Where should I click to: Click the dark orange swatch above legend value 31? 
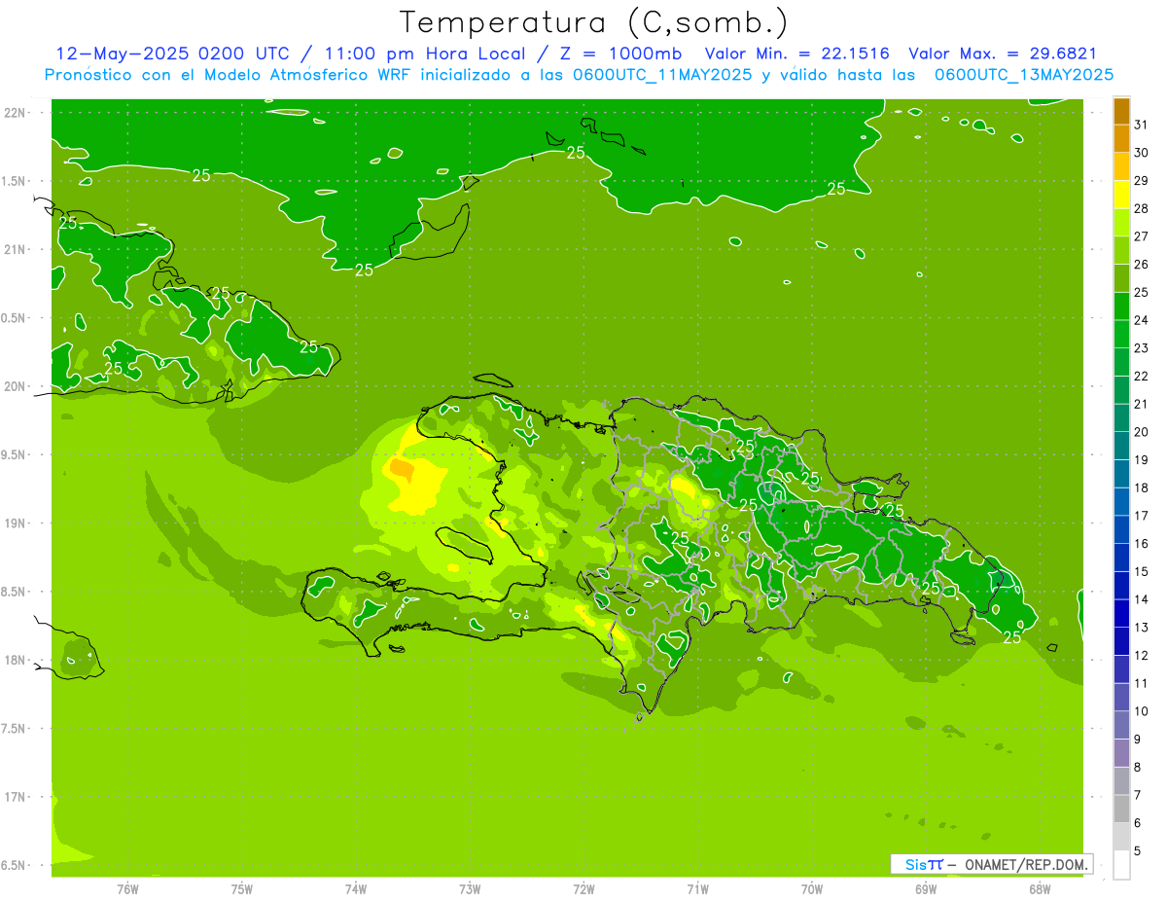(1121, 111)
